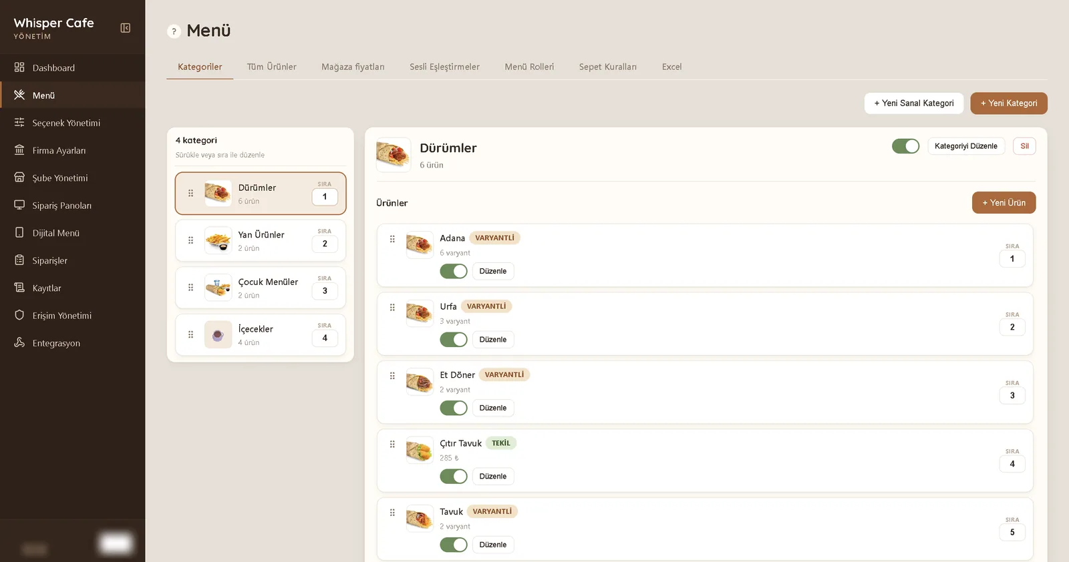Screen dimensions: 1069x562
Task: Toggle off the Adana product switch
Action: point(453,271)
